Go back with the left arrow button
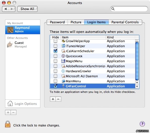This screenshot has height=133, width=150. click(6, 9)
